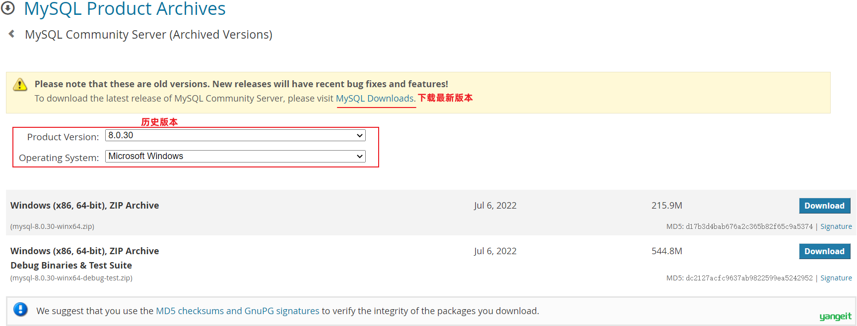Open the Product Version dropdown

point(235,135)
